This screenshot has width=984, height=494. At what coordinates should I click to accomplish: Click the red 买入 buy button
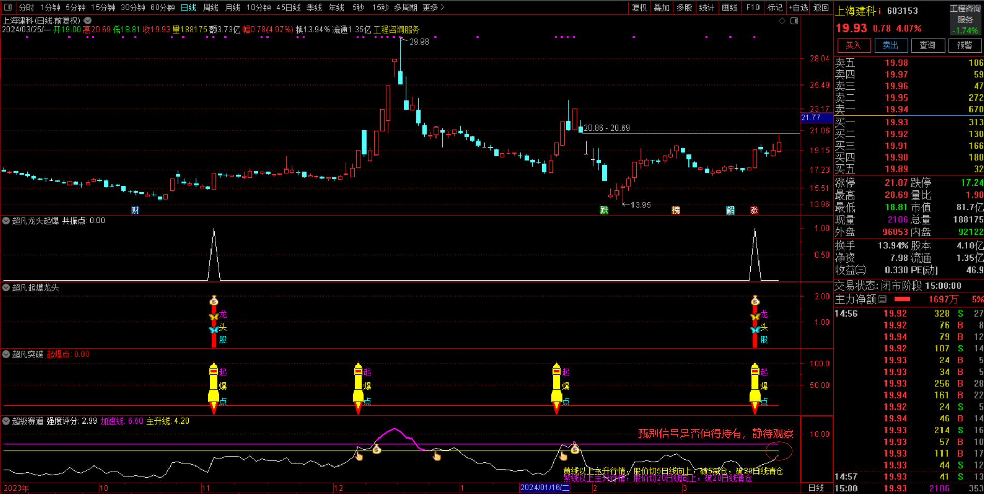[x=854, y=46]
